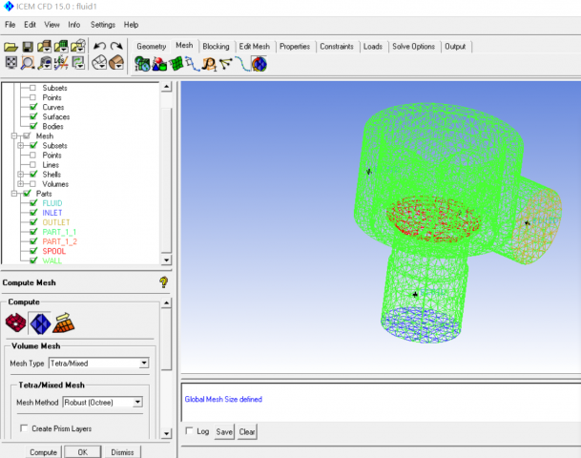Choose the red Surface Mesh Only icon
The image size is (581, 458).
click(15, 323)
